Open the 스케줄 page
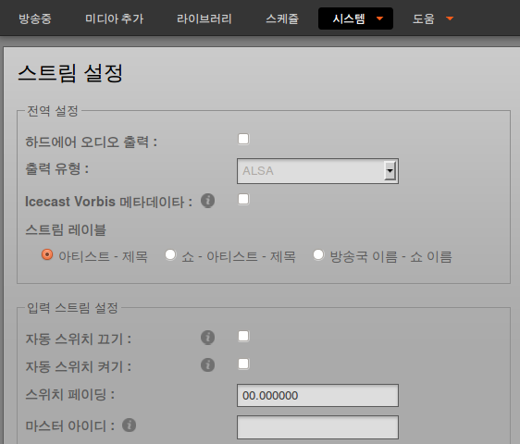The image size is (520, 444). [x=282, y=18]
